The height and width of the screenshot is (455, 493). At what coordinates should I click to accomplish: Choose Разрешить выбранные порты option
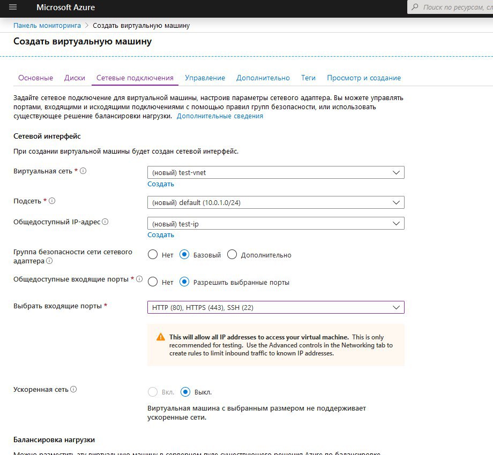pyautogui.click(x=184, y=282)
